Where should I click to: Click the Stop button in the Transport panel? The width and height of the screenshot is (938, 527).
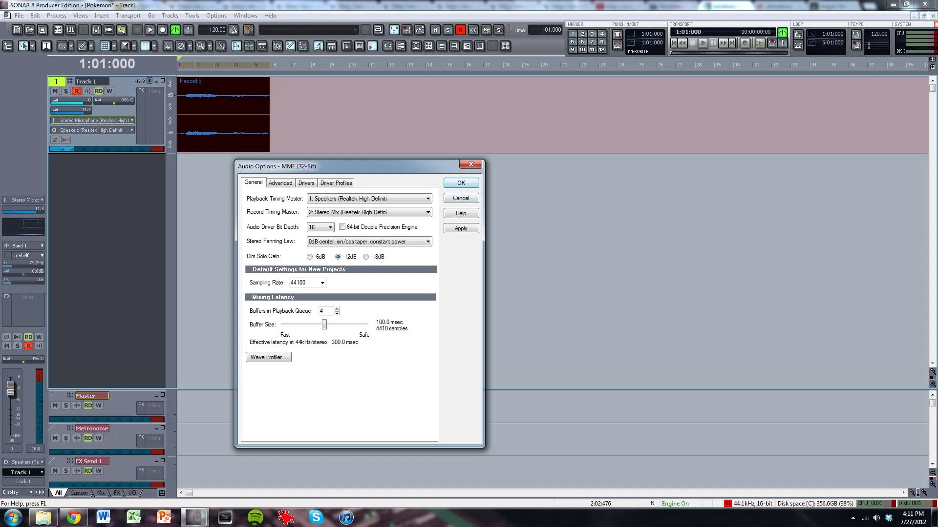click(x=693, y=43)
